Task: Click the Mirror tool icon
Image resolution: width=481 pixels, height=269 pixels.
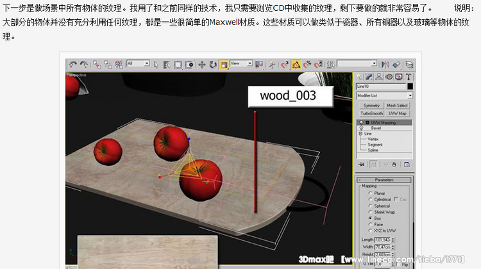Action: (x=385, y=65)
